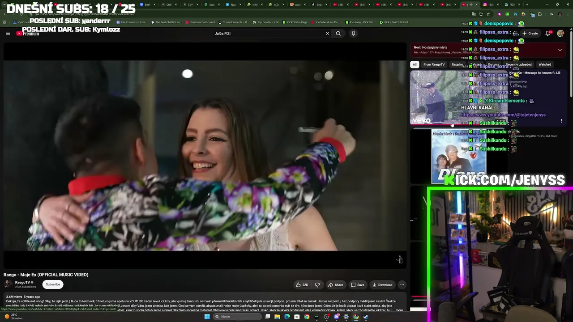Save the video to a playlist
Image resolution: width=573 pixels, height=322 pixels.
tap(357, 285)
